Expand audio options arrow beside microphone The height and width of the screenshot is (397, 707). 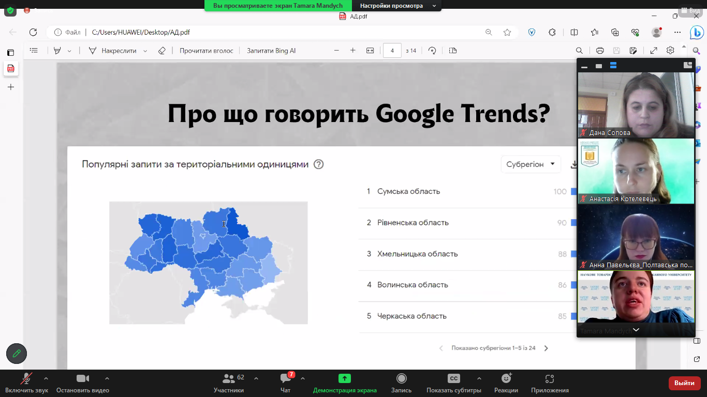[x=46, y=378]
